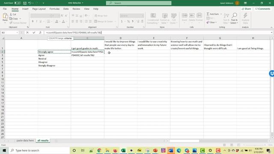Click the Search box in title bar

tap(139, 3)
